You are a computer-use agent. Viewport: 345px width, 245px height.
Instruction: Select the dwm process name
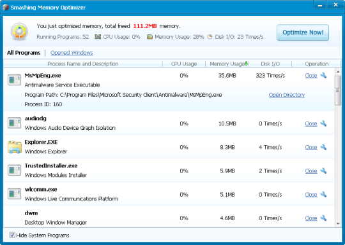click(31, 213)
